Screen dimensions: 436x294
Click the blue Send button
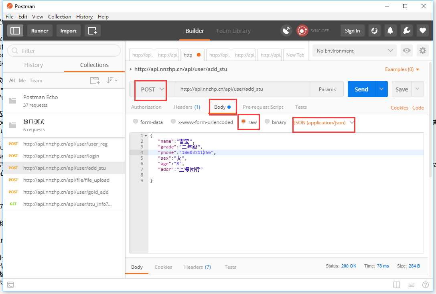[x=361, y=89]
